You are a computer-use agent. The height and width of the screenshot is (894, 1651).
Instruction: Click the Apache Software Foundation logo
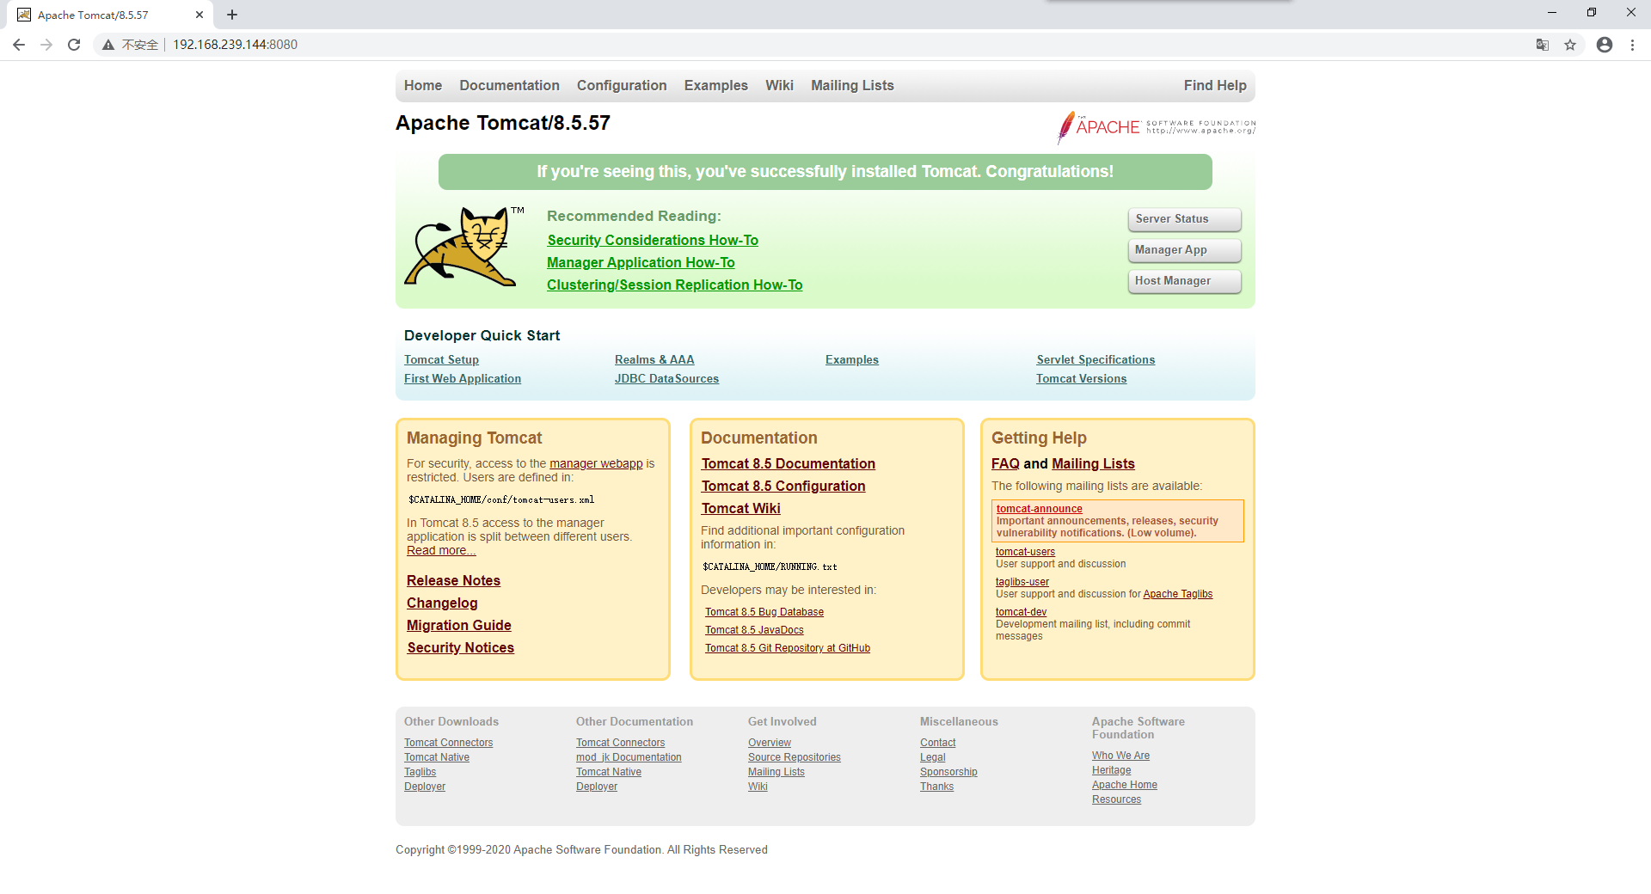tap(1157, 127)
